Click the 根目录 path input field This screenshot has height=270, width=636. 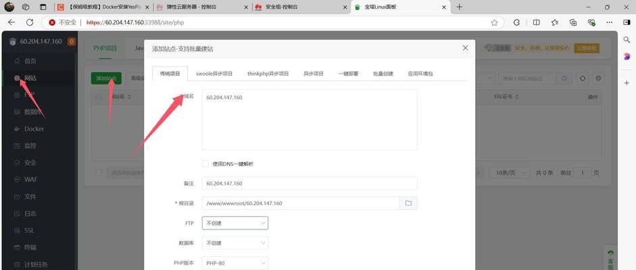[301, 203]
